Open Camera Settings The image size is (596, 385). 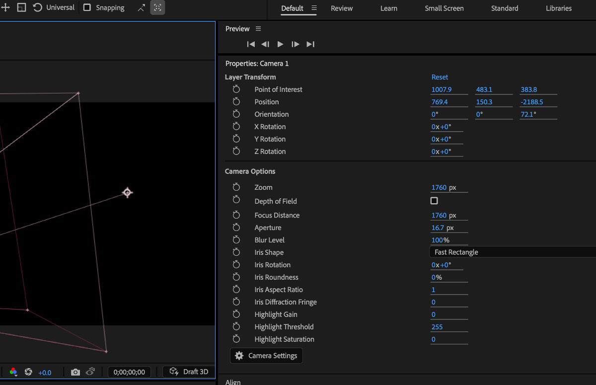pos(266,356)
